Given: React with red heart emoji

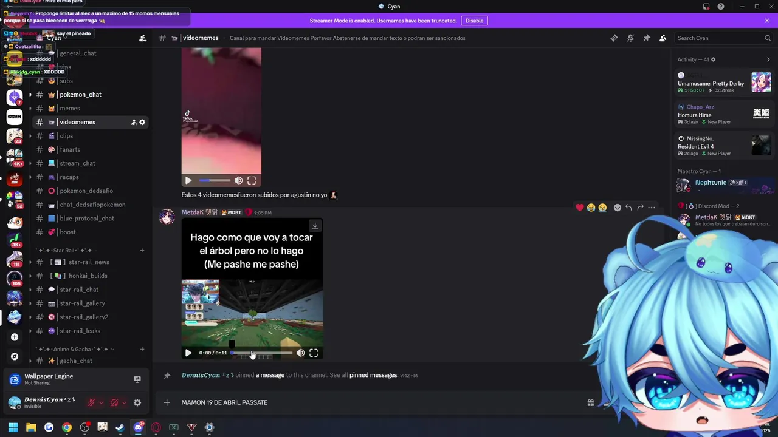Looking at the screenshot, I should tap(580, 208).
